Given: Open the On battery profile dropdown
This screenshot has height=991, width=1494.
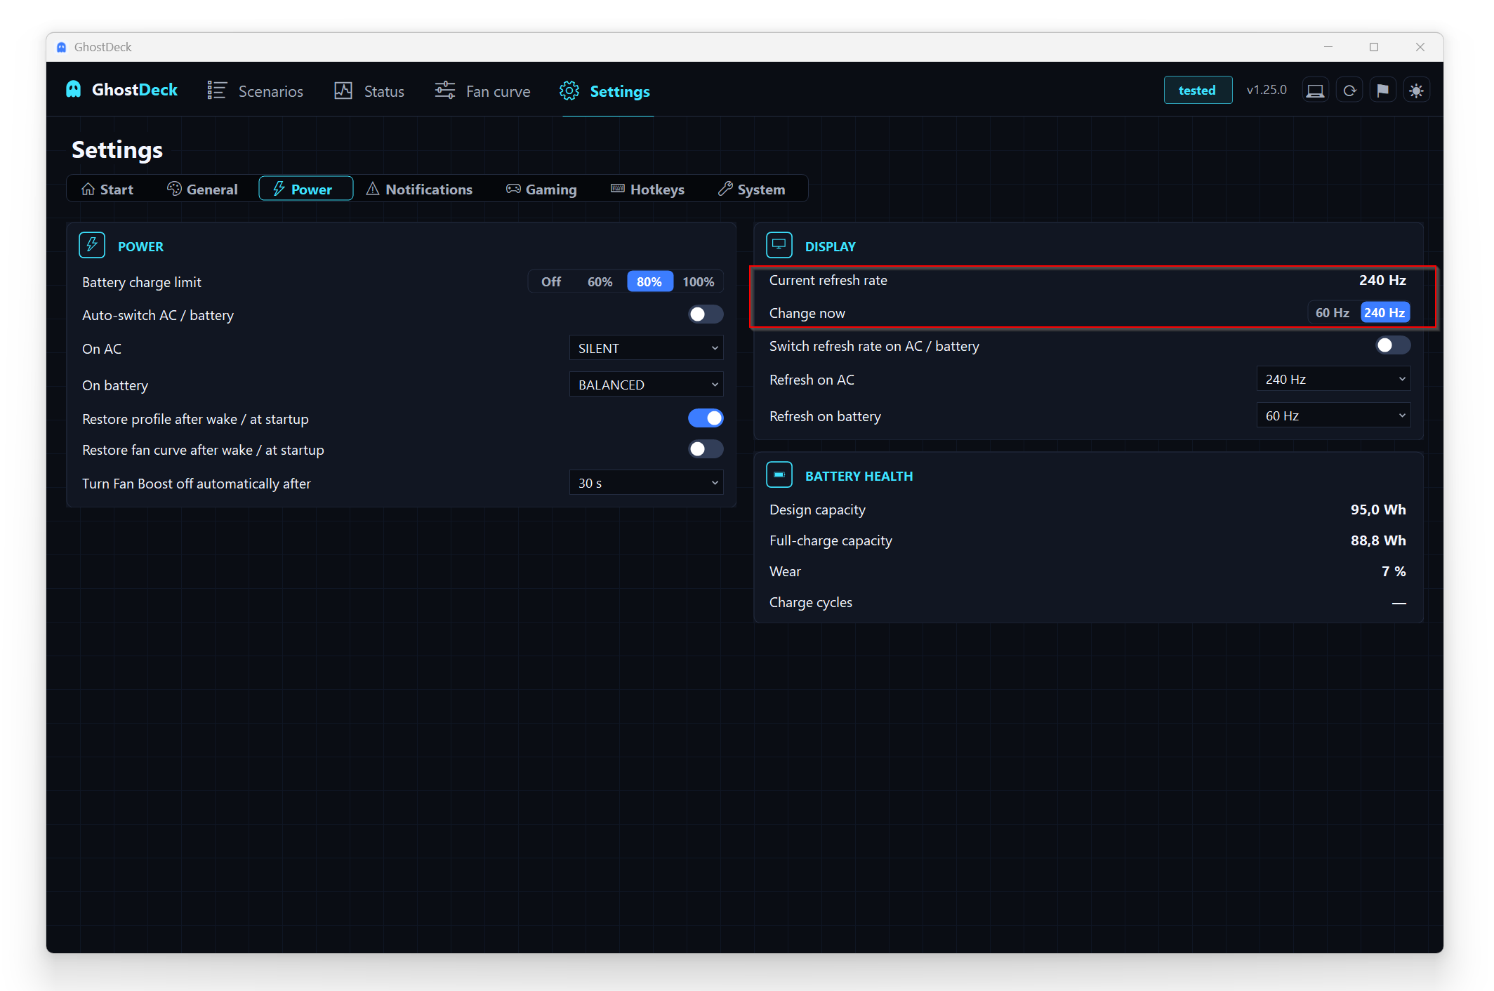Looking at the screenshot, I should point(646,385).
